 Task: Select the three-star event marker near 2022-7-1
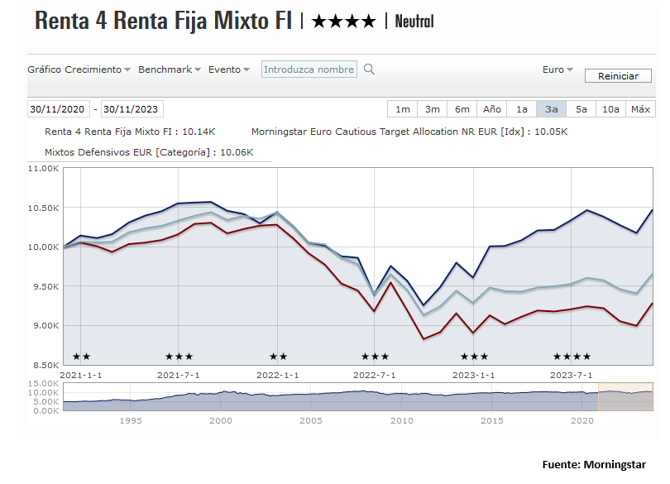click(375, 357)
